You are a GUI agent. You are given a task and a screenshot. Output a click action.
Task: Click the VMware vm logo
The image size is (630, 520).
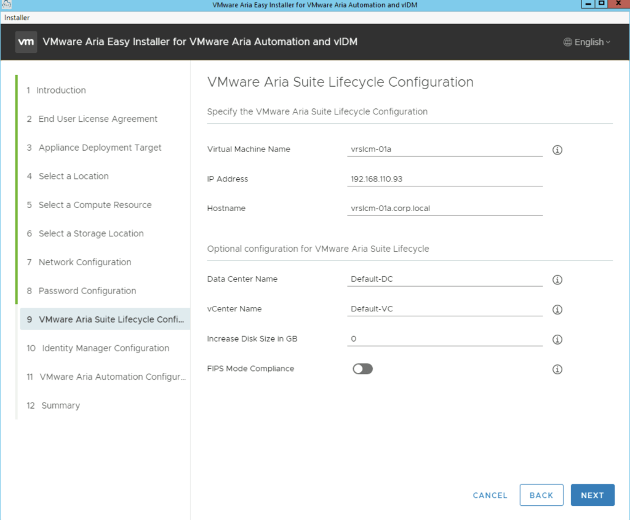[26, 42]
